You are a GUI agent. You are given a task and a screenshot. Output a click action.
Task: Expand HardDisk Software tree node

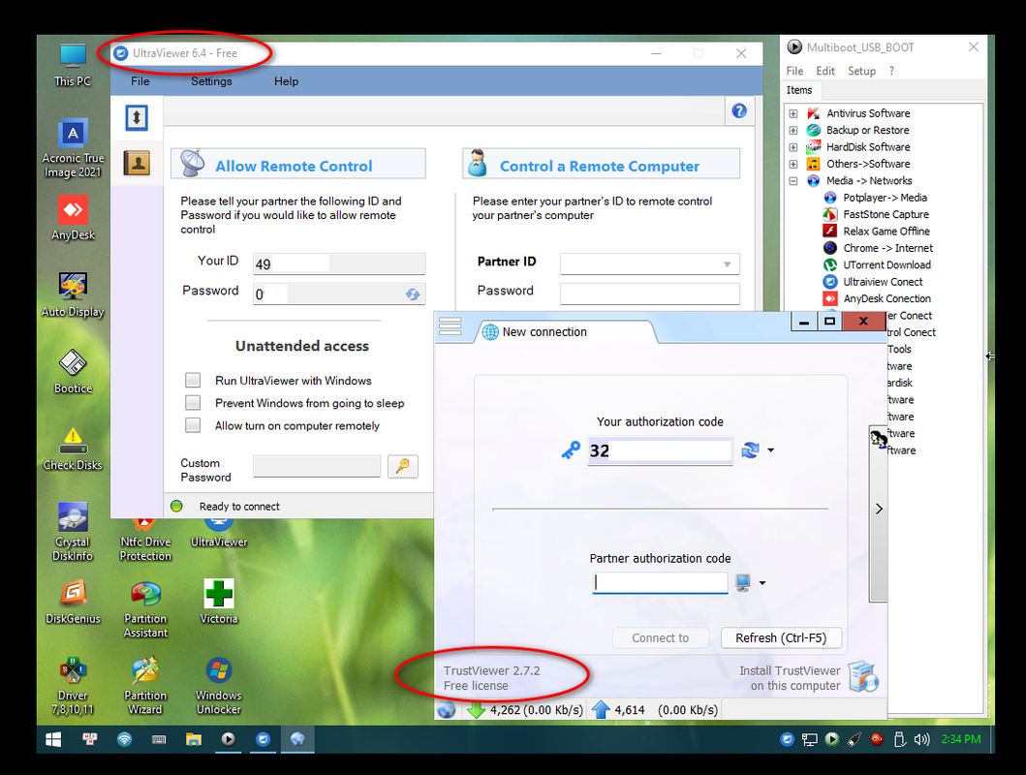(x=793, y=147)
